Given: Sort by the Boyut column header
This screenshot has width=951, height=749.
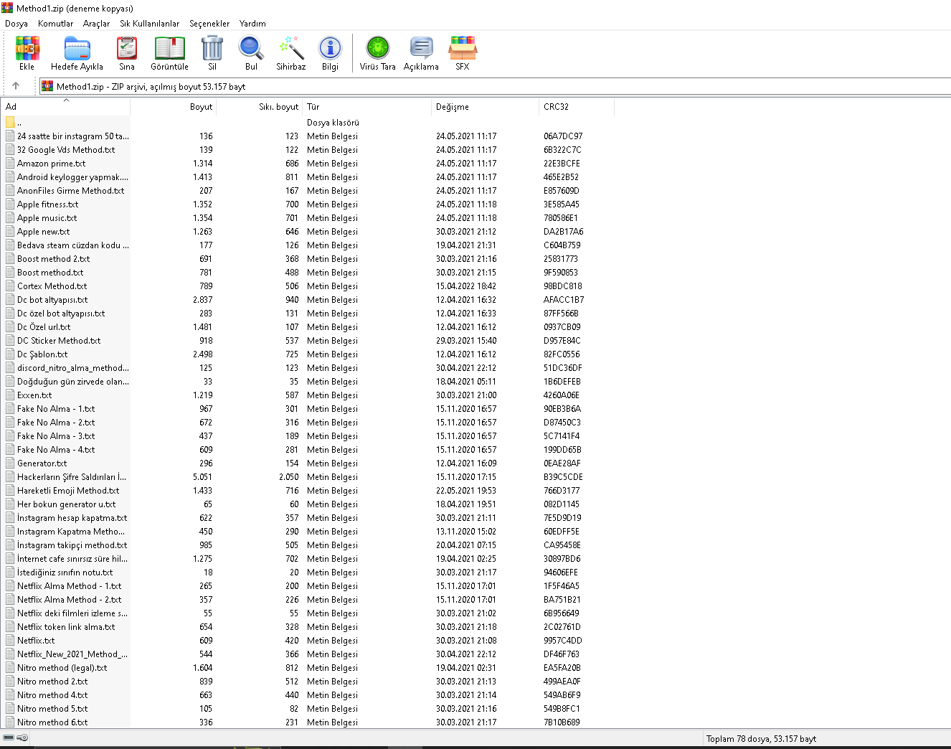Looking at the screenshot, I should coord(173,107).
